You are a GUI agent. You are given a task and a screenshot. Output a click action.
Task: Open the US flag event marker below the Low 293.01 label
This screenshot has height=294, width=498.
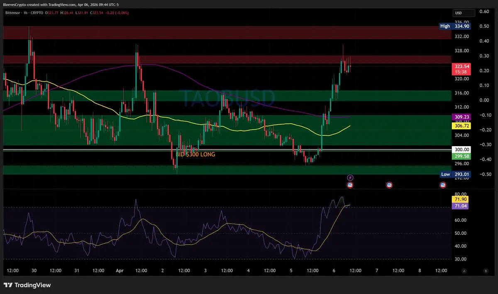point(443,185)
